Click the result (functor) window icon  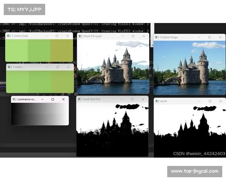pos(80,99)
